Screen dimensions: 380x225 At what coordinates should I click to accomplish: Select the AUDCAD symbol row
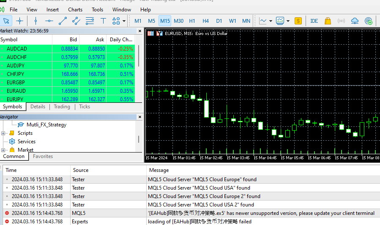67,49
